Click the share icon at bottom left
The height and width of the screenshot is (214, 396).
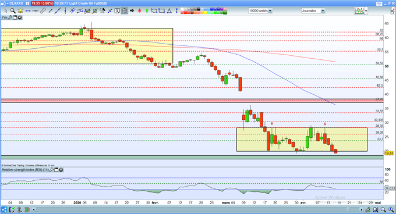click(x=4, y=209)
